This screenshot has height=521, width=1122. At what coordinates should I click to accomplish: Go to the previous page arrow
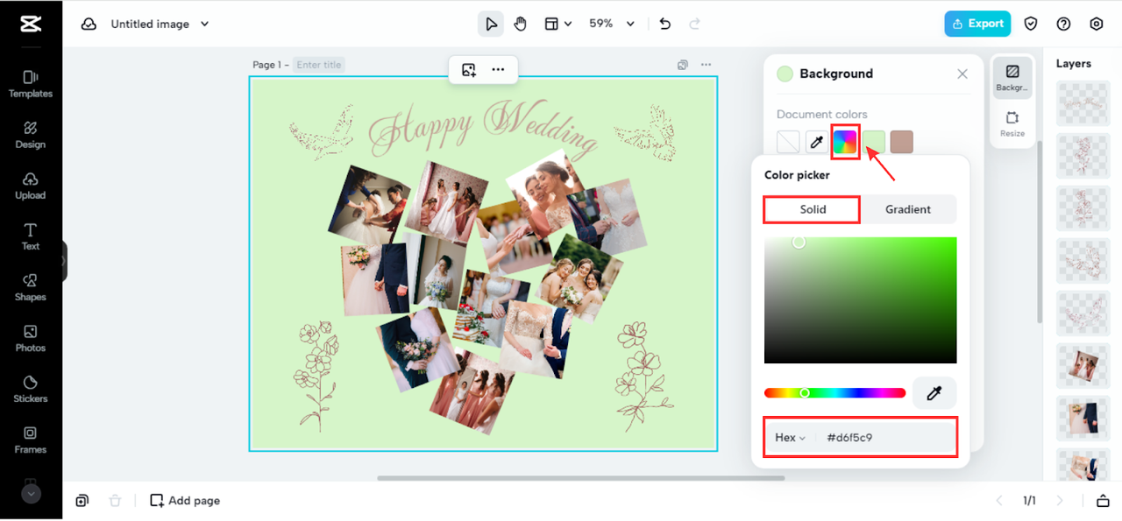click(x=998, y=501)
